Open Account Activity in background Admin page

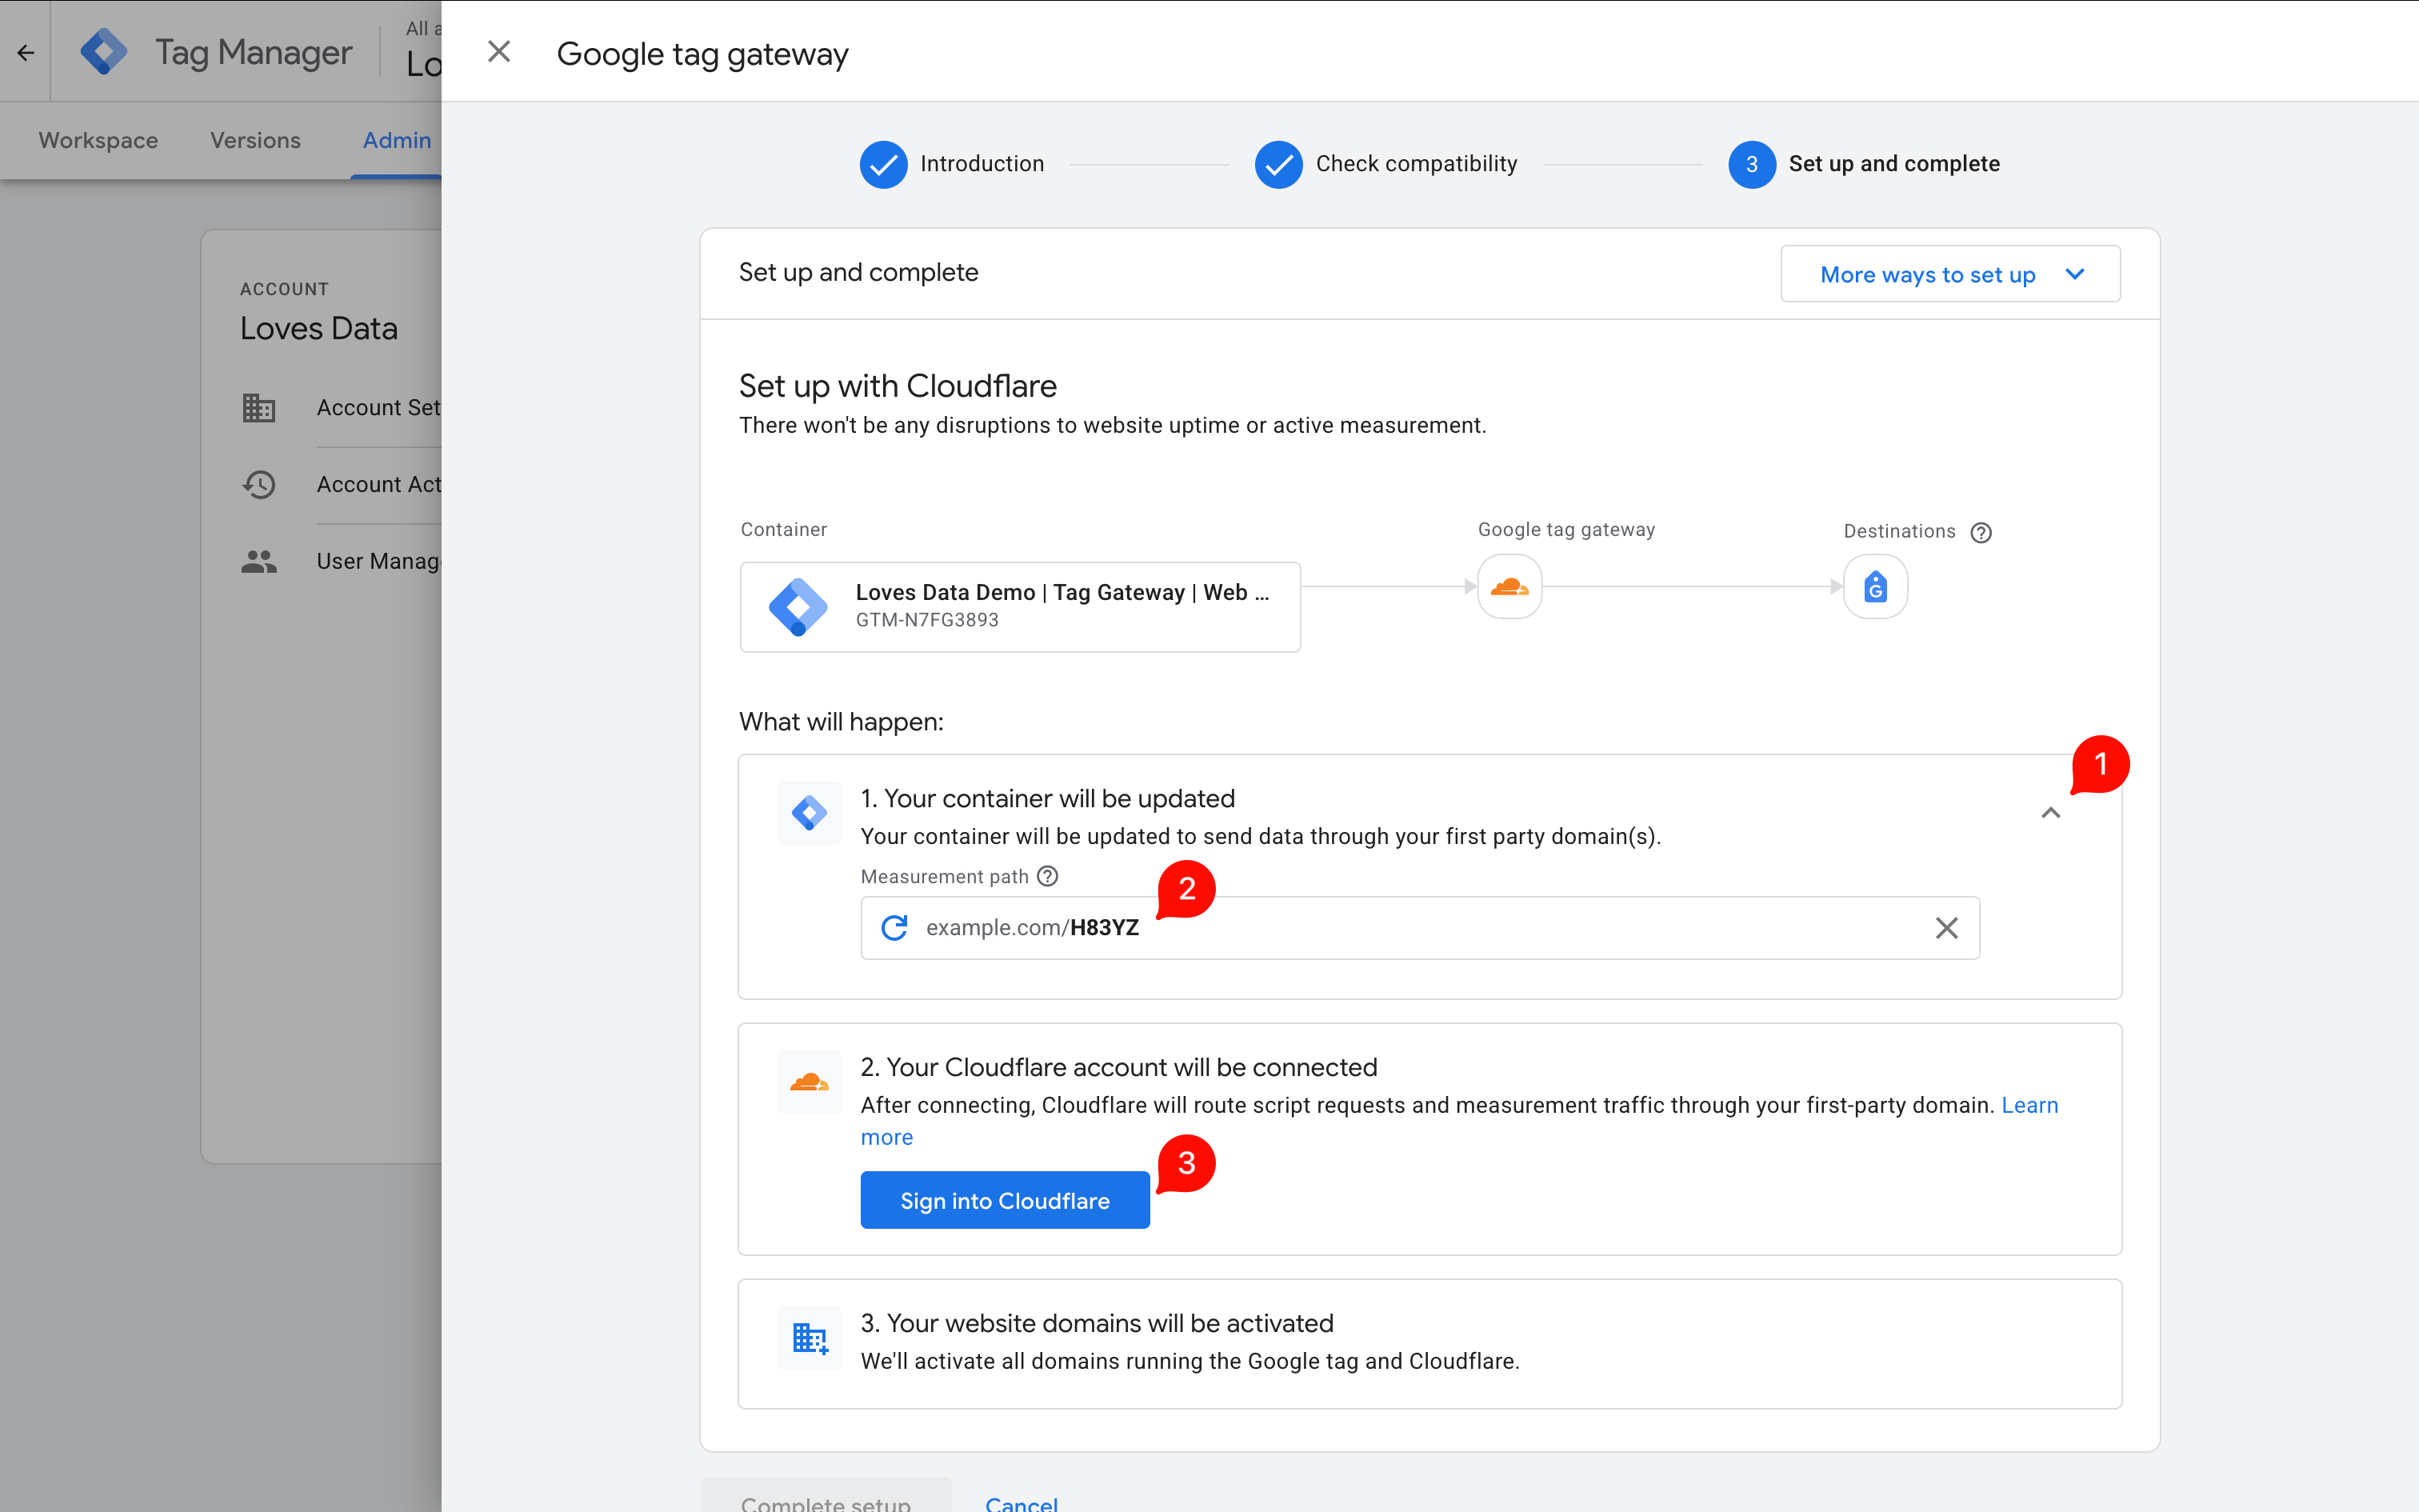378,484
